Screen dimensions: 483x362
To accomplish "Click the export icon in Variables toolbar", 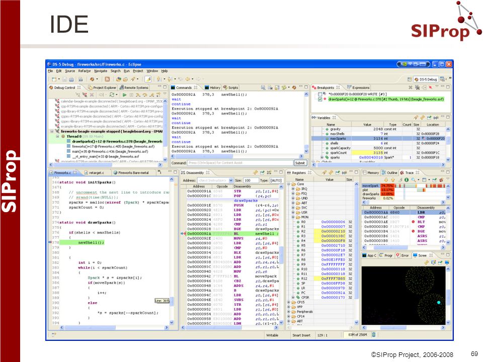I will click(429, 118).
